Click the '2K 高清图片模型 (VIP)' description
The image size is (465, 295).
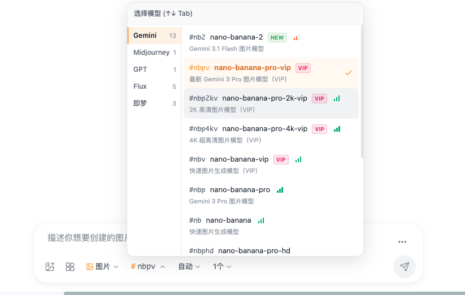click(222, 110)
